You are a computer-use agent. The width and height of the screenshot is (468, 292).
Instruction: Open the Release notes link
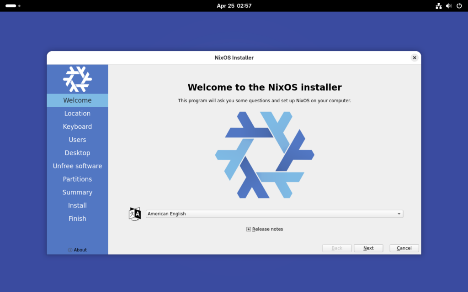[x=267, y=229]
